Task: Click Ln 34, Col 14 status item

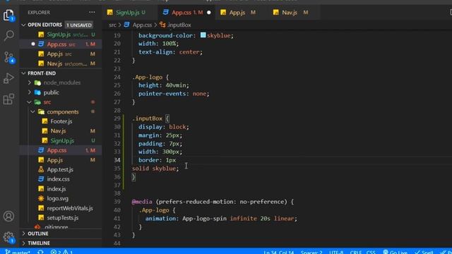Action: tap(279, 253)
